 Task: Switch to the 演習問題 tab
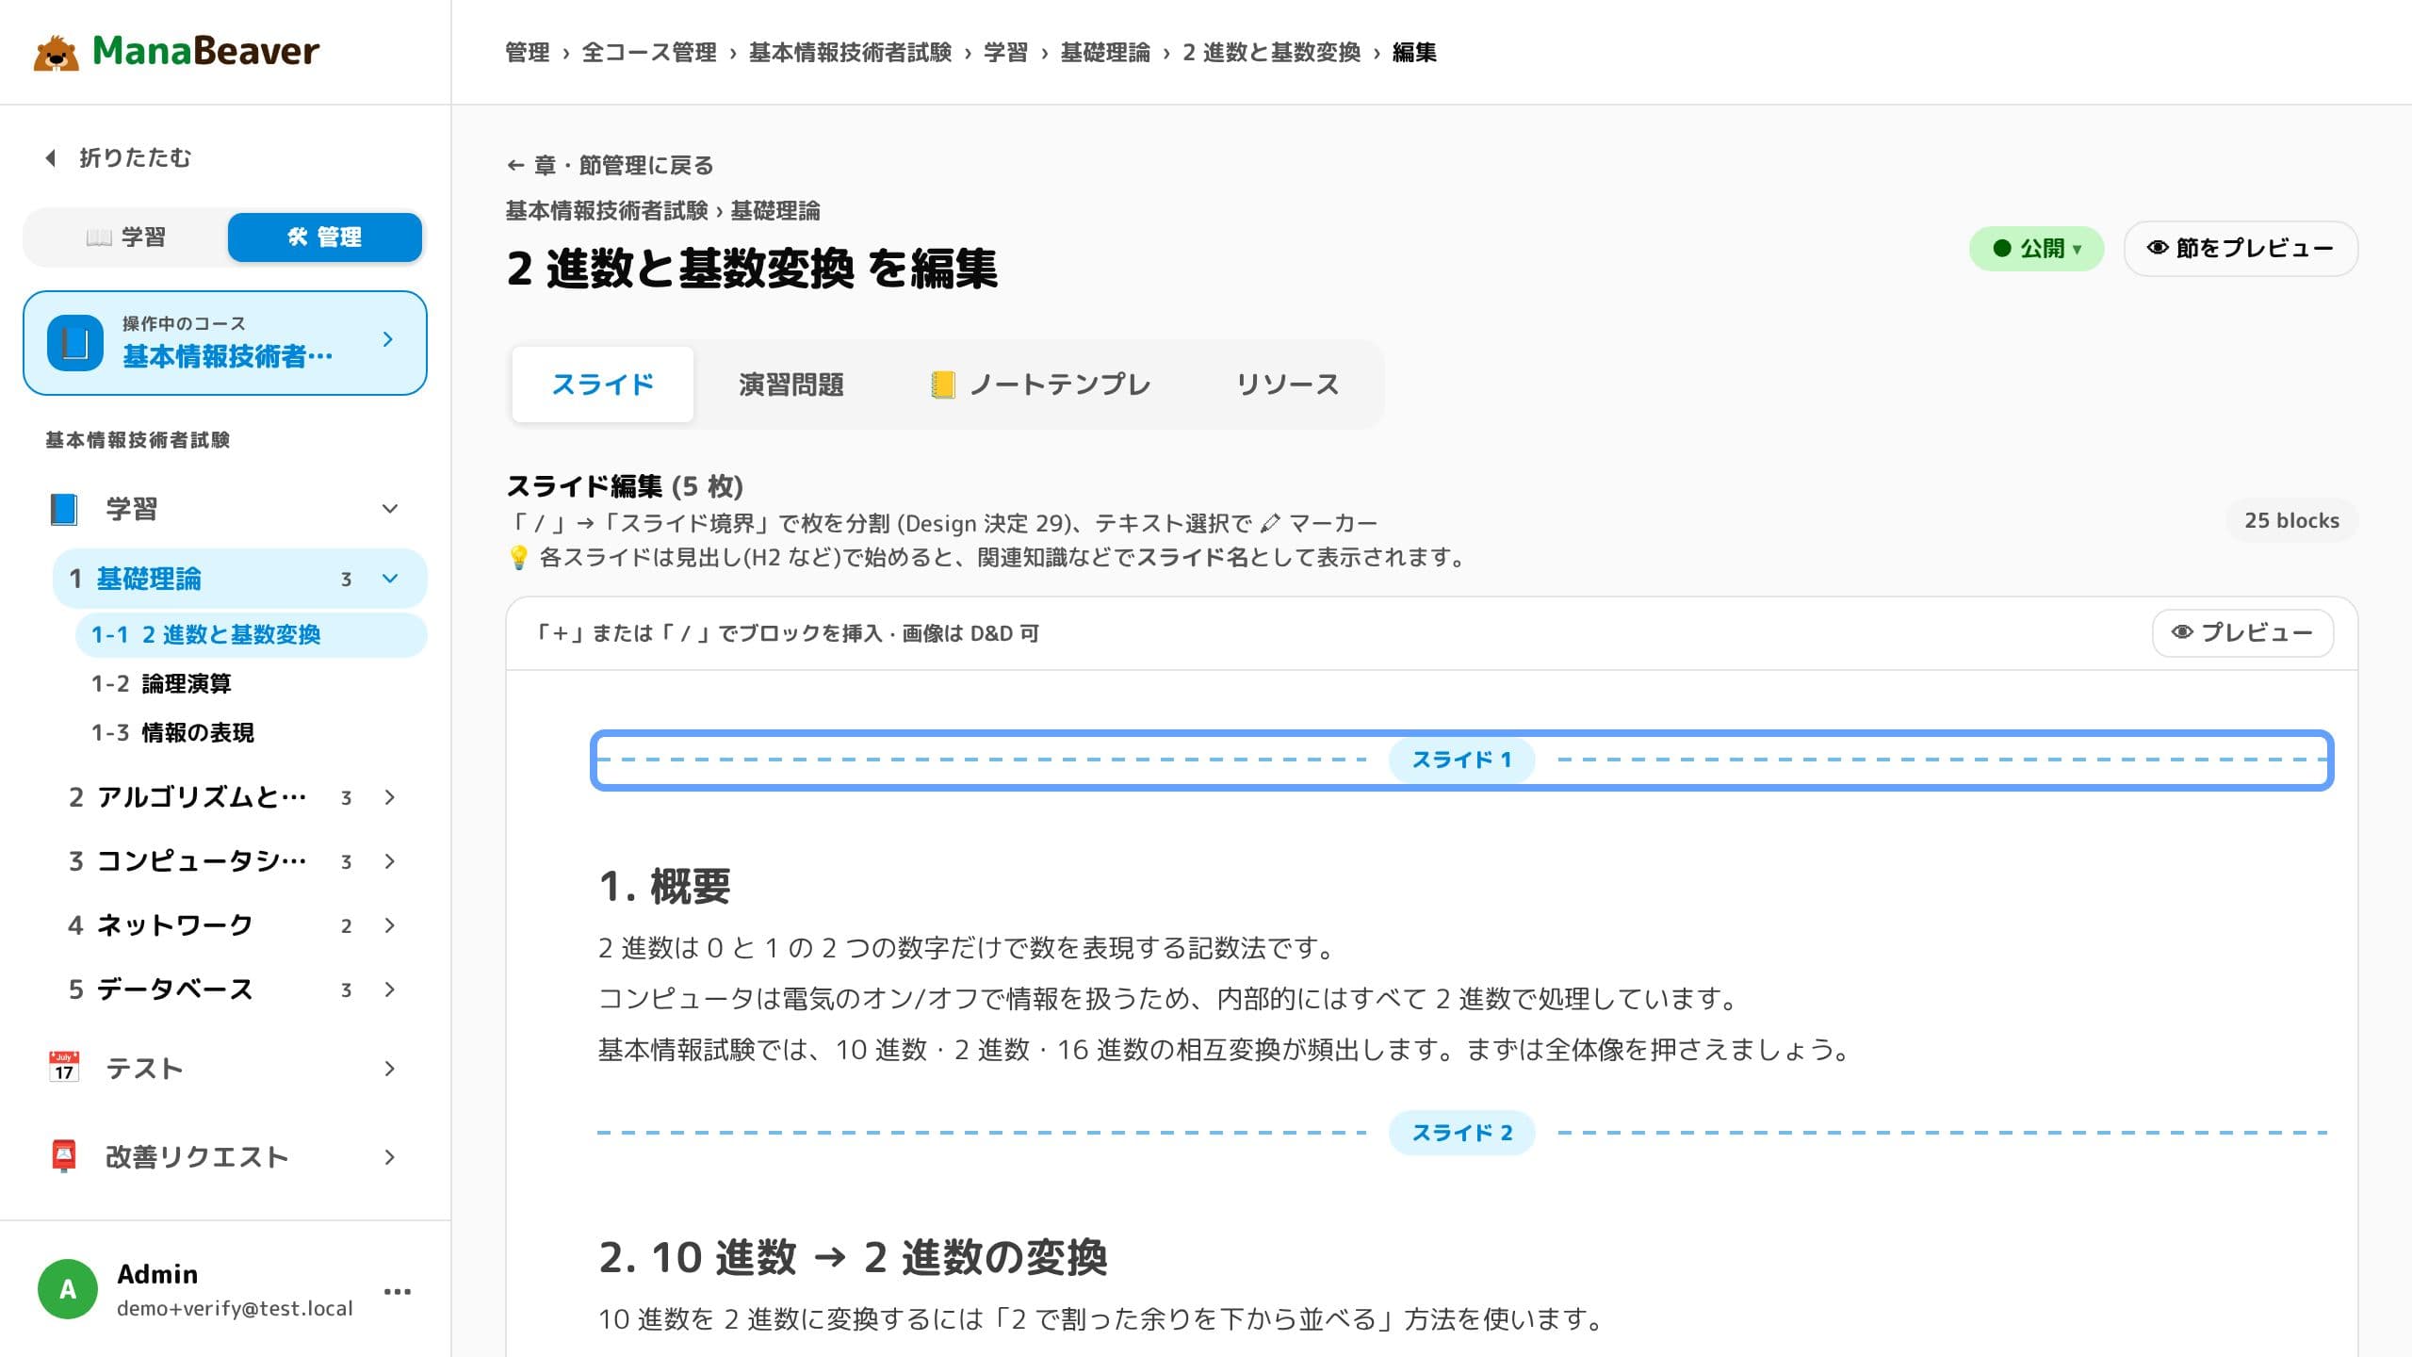click(x=791, y=384)
